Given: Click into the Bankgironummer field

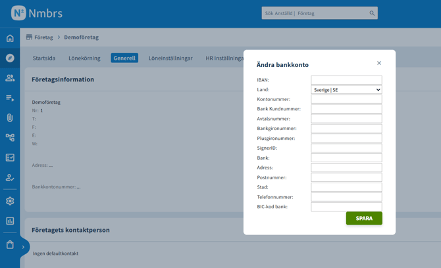Looking at the screenshot, I should coord(346,129).
